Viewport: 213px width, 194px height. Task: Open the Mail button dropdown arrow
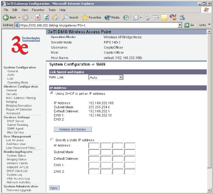click(141, 18)
